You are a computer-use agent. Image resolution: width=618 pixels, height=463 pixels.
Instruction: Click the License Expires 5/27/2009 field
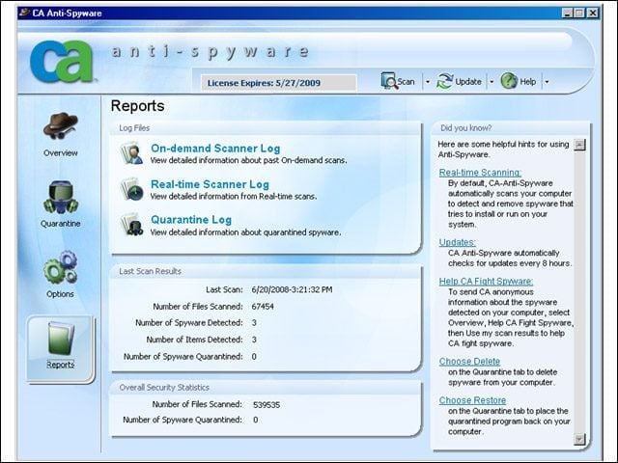[279, 83]
